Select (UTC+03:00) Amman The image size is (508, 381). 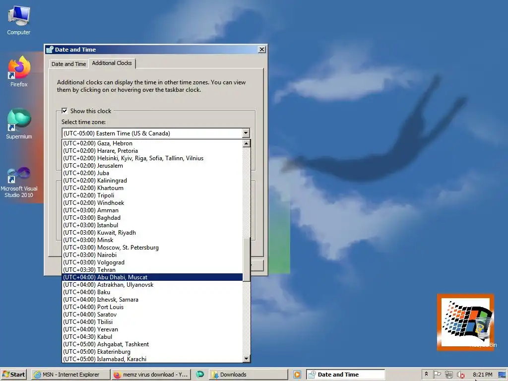pos(152,210)
